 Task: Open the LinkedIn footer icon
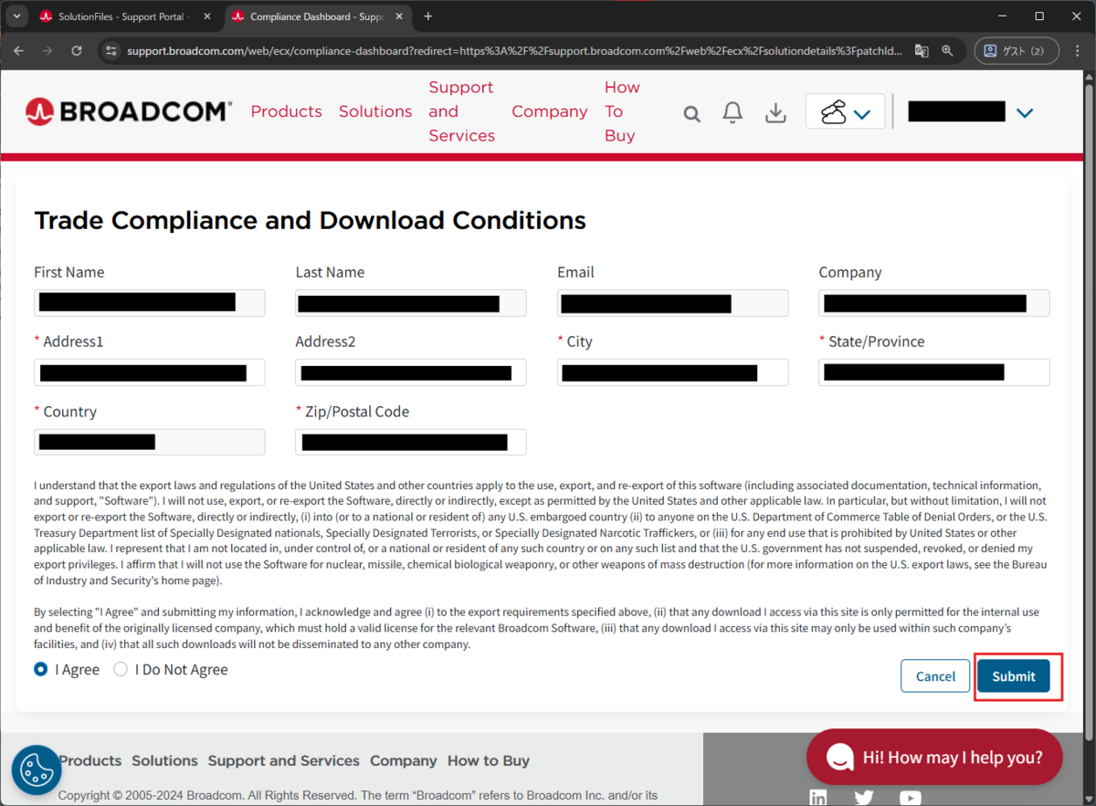point(818,798)
